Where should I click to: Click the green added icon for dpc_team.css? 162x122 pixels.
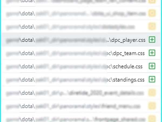152,53
